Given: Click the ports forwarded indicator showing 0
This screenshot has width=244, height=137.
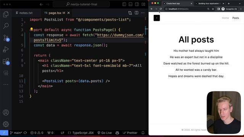Looking at the screenshot, I should tap(50, 133).
